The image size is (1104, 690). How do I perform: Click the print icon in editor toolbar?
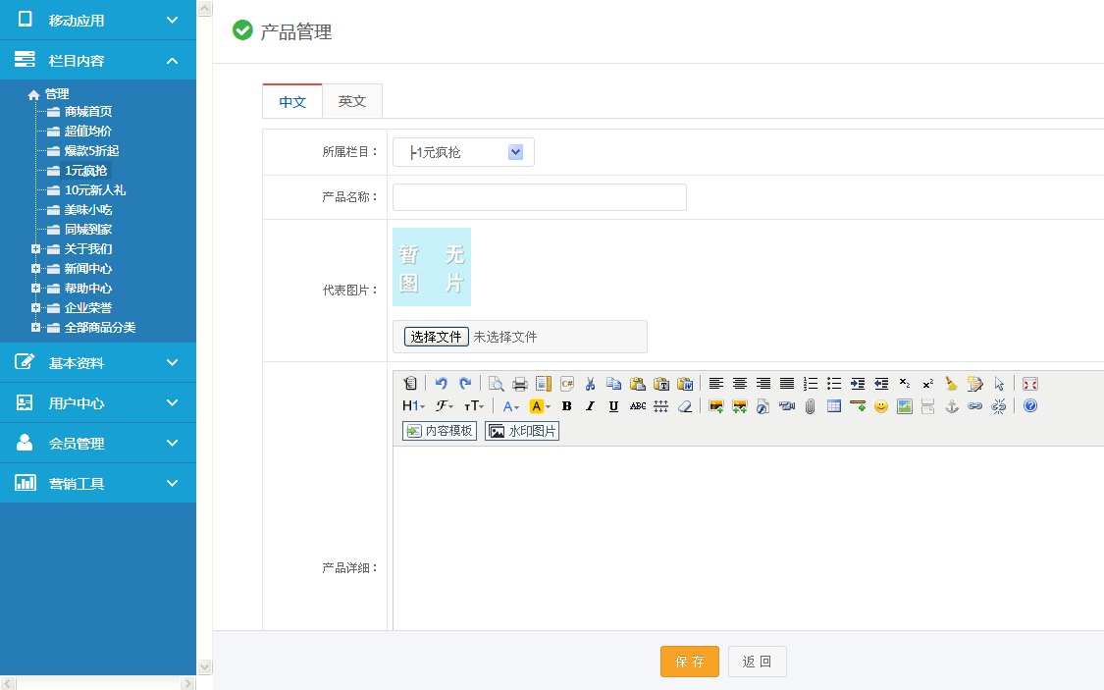point(520,384)
